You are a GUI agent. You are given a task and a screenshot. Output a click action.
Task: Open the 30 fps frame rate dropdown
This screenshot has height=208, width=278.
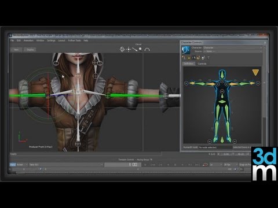click(231, 165)
